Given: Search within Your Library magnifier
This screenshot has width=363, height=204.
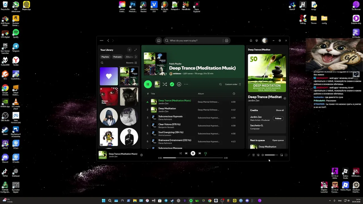Looking at the screenshot, I should point(102,63).
